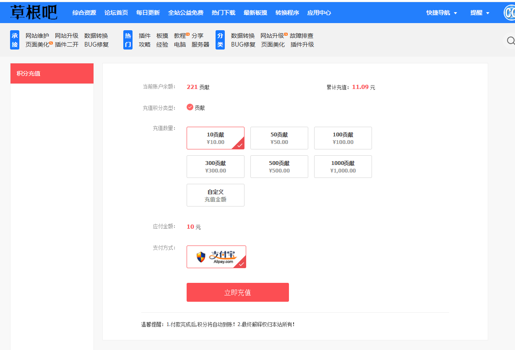This screenshot has height=350, width=515.
Task: Choose the 1000贡献 recharge option
Action: (x=343, y=167)
